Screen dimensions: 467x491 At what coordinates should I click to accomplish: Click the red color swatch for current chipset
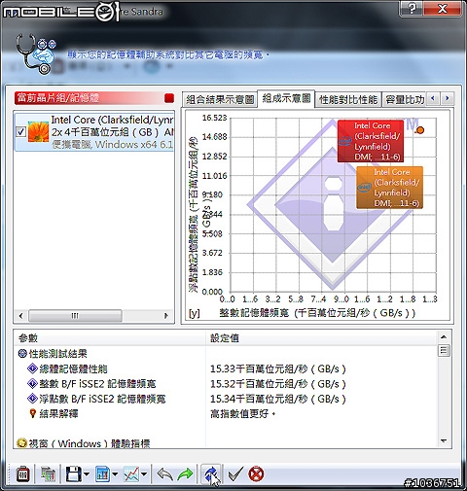tap(169, 98)
